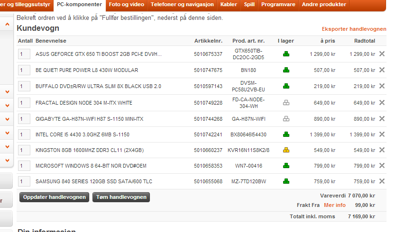
Task: Click Tøm handlevognen button
Action: pos(121,197)
